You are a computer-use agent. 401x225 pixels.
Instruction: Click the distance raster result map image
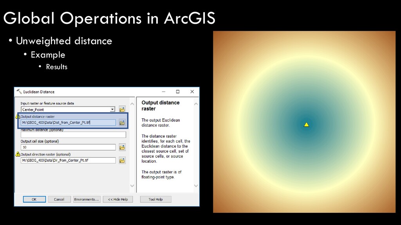(x=304, y=122)
